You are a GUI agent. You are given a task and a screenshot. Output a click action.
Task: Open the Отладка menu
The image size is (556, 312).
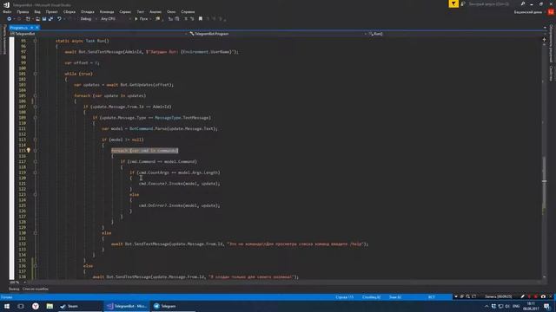coord(87,11)
